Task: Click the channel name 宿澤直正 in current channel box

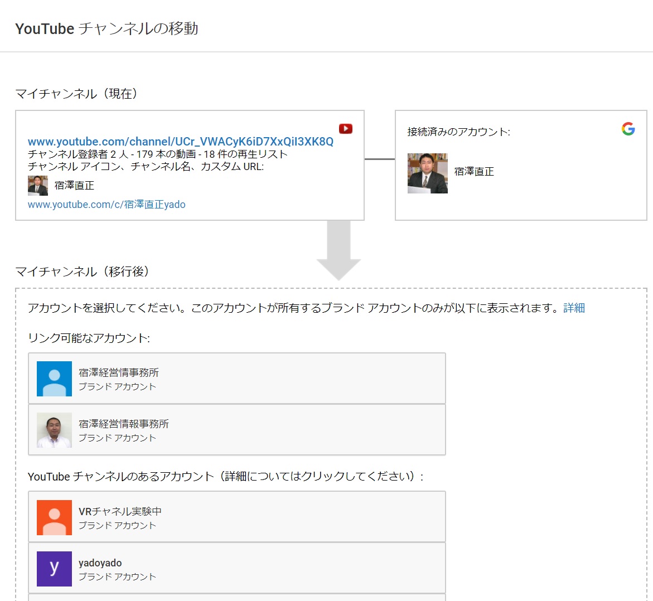Action: 74,185
